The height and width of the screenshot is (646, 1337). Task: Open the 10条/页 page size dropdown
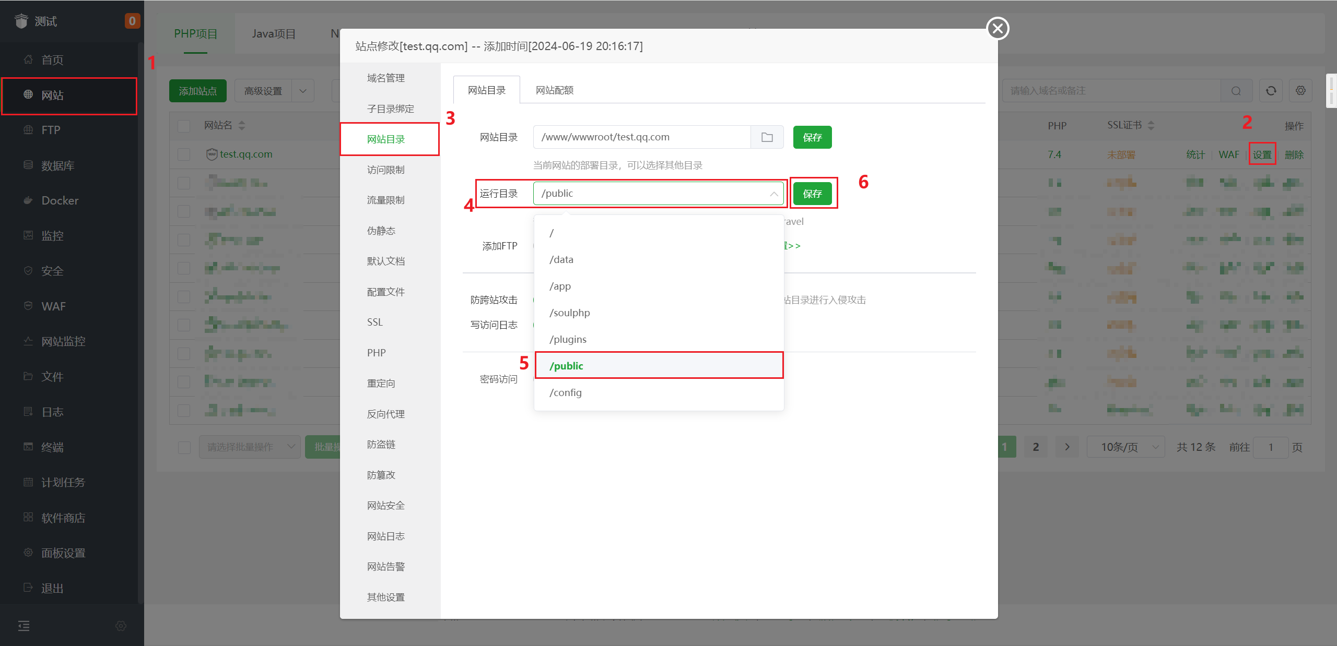pos(1125,447)
